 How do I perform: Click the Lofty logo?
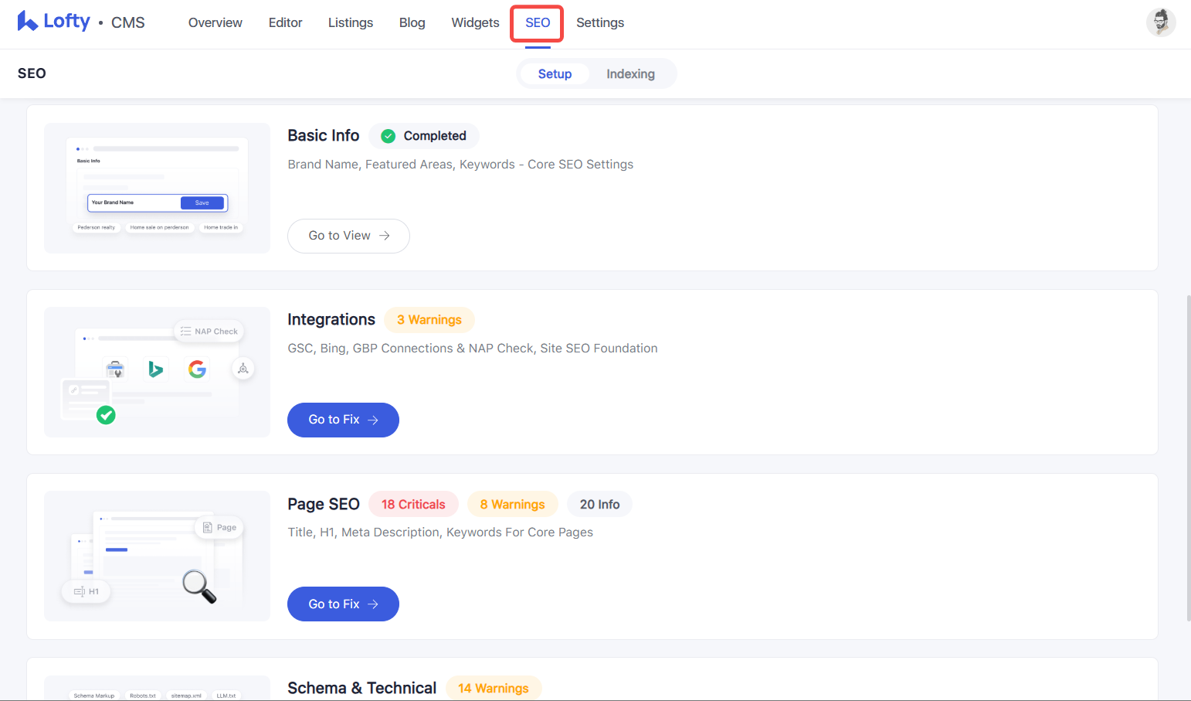tap(53, 22)
